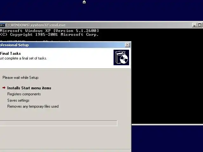The image size is (203, 152).
Task: Click the 'Microsoft Windows XP [Version 5.1.2600]' line
Action: (x=49, y=31)
